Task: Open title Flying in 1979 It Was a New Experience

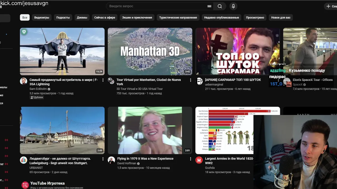Action: 145,159
